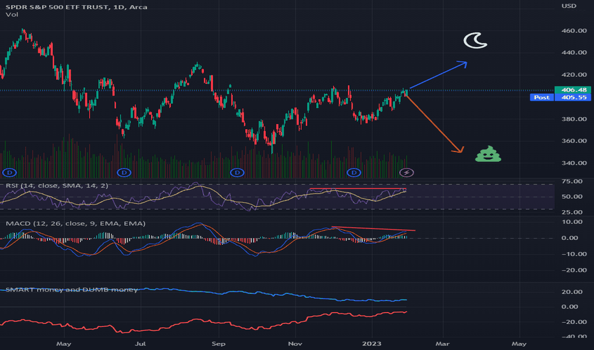Image resolution: width=594 pixels, height=350 pixels.
Task: Open the purple lightning bolt event marker
Action: point(407,172)
